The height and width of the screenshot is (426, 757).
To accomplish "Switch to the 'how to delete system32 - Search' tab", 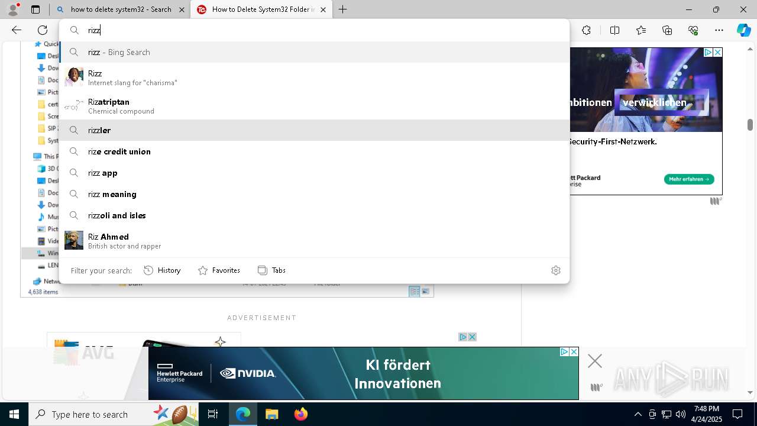I will point(120,9).
